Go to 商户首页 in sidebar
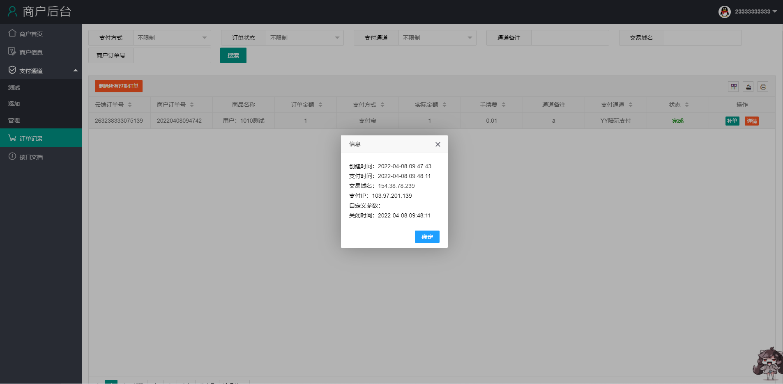The width and height of the screenshot is (783, 384). point(31,34)
